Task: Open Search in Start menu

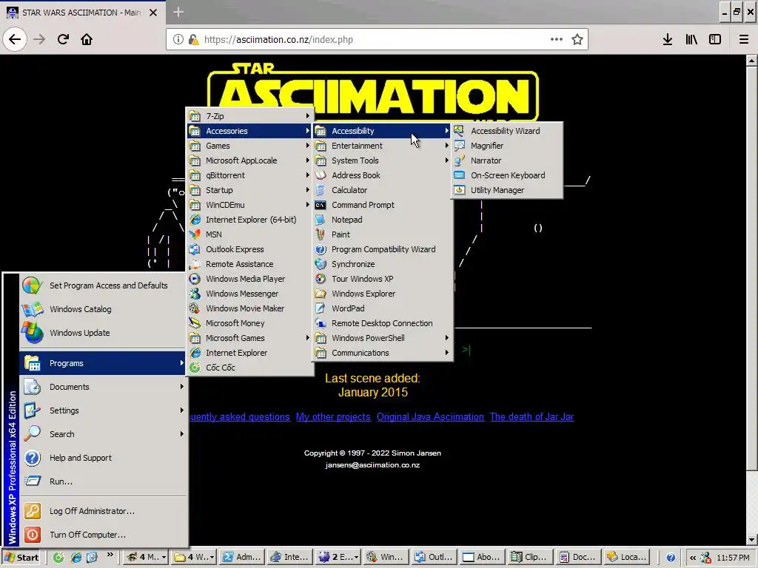Action: (103, 434)
